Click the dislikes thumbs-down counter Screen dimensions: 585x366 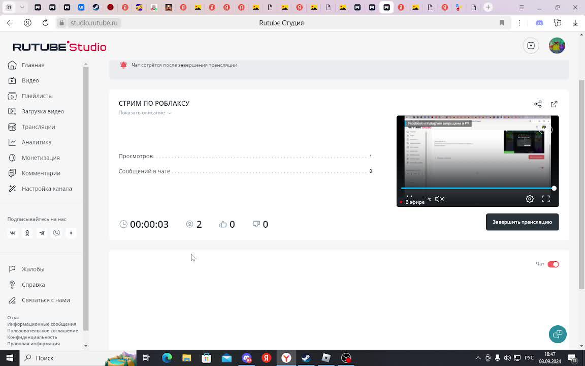click(260, 224)
